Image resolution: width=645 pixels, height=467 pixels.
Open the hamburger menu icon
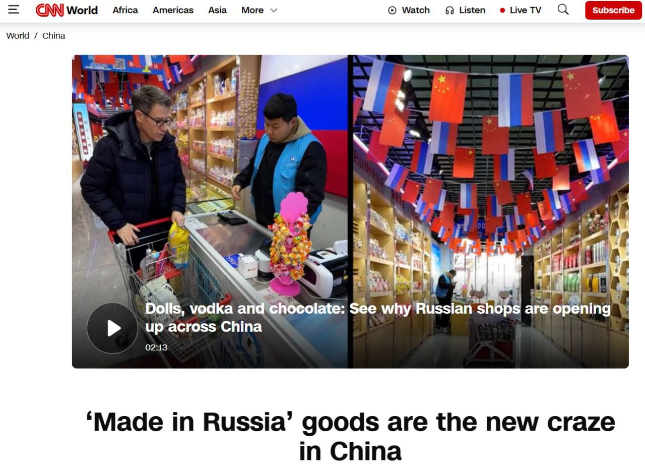14,10
